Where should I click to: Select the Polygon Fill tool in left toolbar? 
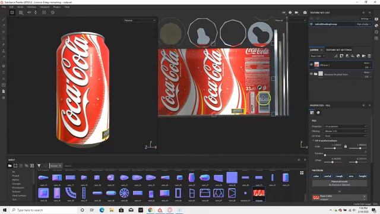(4, 38)
